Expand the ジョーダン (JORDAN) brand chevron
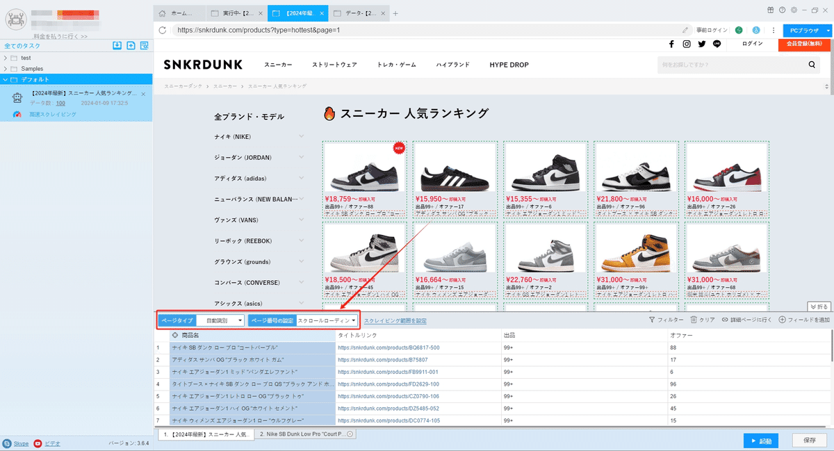834x451 pixels. pyautogui.click(x=301, y=157)
